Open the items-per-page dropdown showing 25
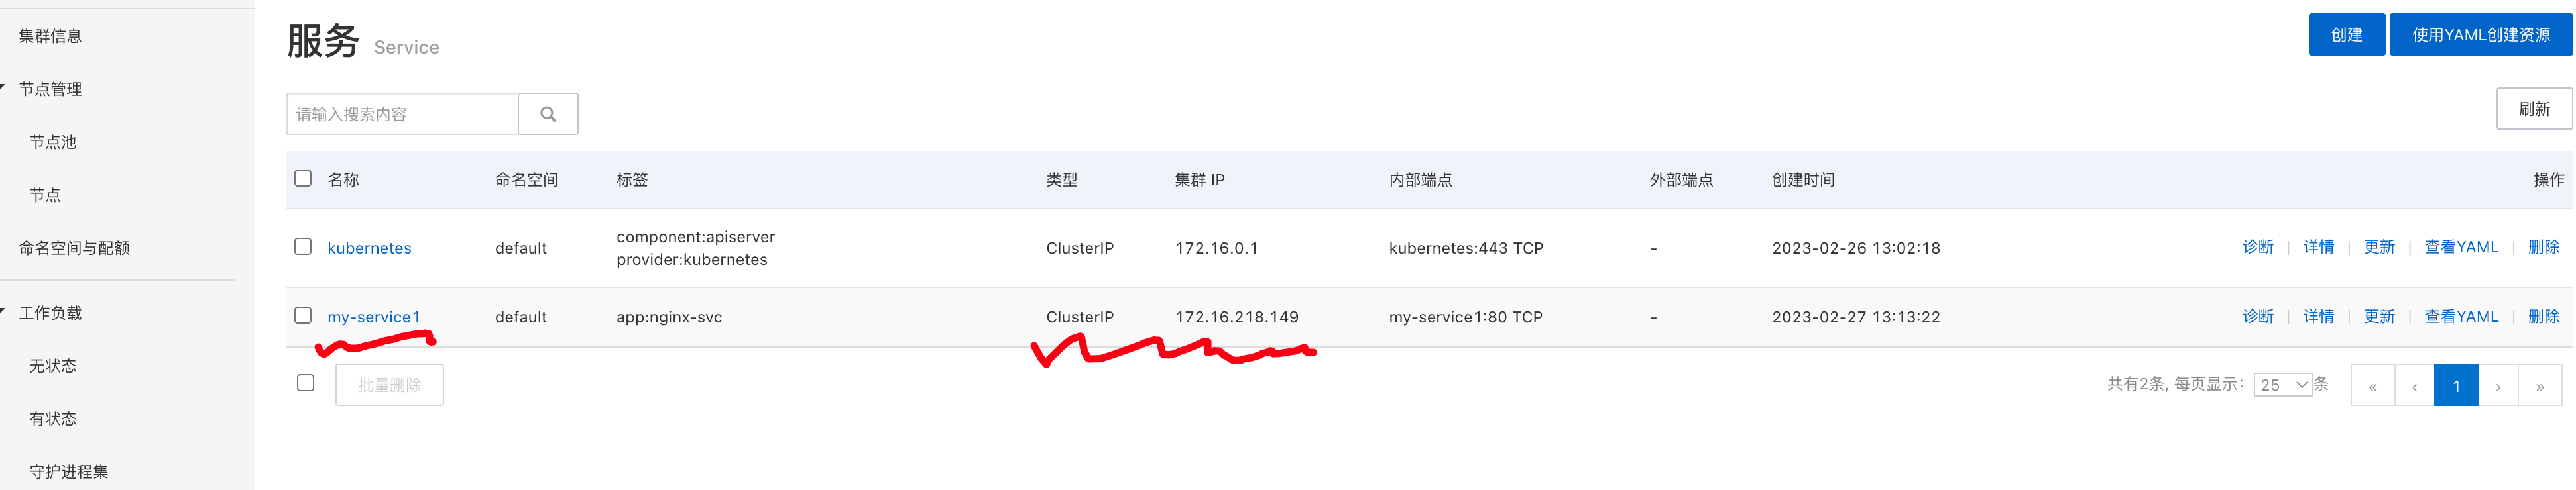The width and height of the screenshot is (2576, 490). pos(2282,385)
